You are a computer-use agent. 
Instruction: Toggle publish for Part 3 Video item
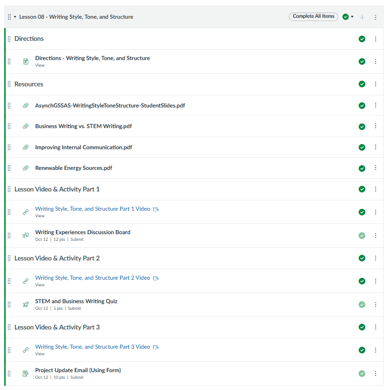pyautogui.click(x=362, y=350)
